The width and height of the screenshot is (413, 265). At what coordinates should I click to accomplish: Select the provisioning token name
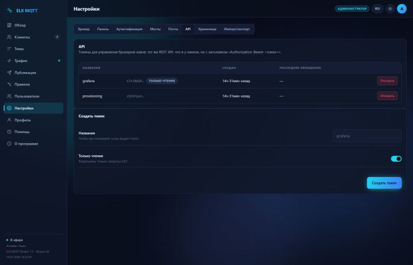tap(92, 96)
